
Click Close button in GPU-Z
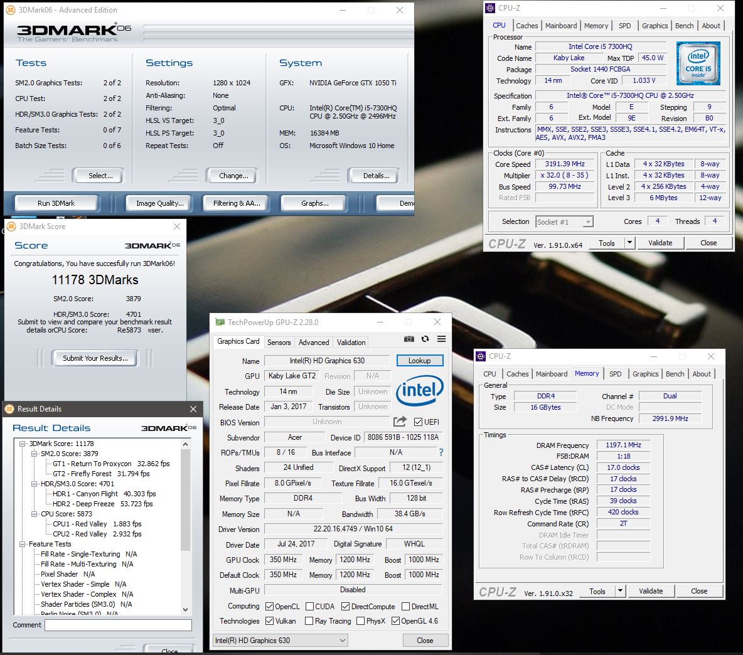[425, 641]
